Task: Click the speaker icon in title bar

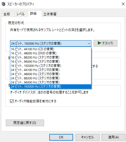Action: (4, 4)
